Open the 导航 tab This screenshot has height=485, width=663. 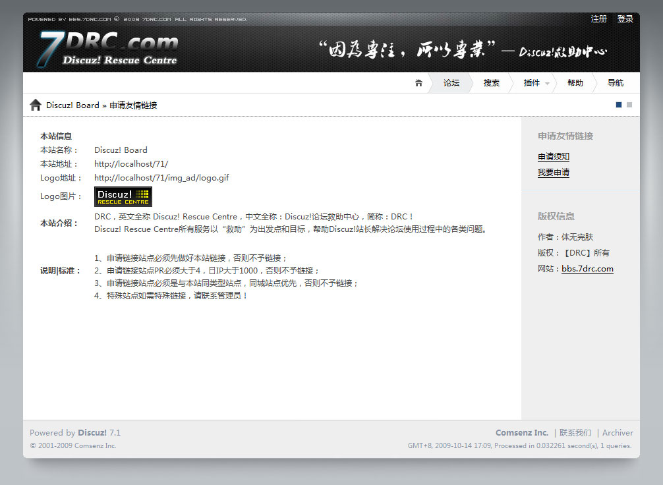tap(616, 83)
